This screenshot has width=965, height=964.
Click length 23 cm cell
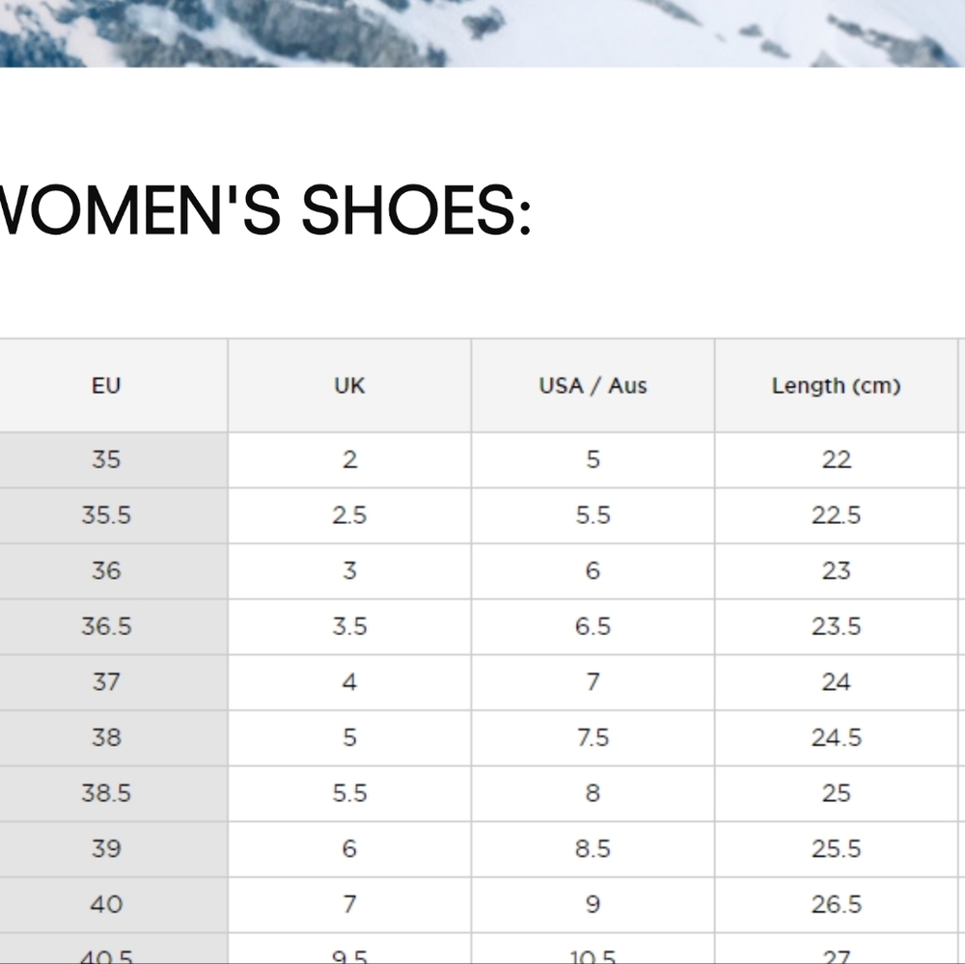pyautogui.click(x=837, y=570)
